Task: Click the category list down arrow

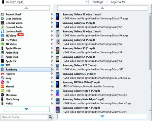Action: click(x=27, y=109)
